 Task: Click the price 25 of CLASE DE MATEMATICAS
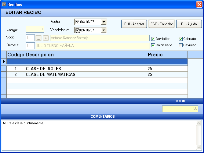click(167, 74)
